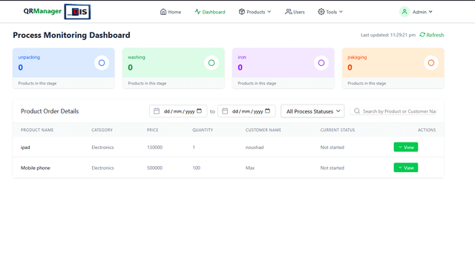Click the Last updated timestamp text
The width and height of the screenshot is (475, 270).
tap(388, 35)
